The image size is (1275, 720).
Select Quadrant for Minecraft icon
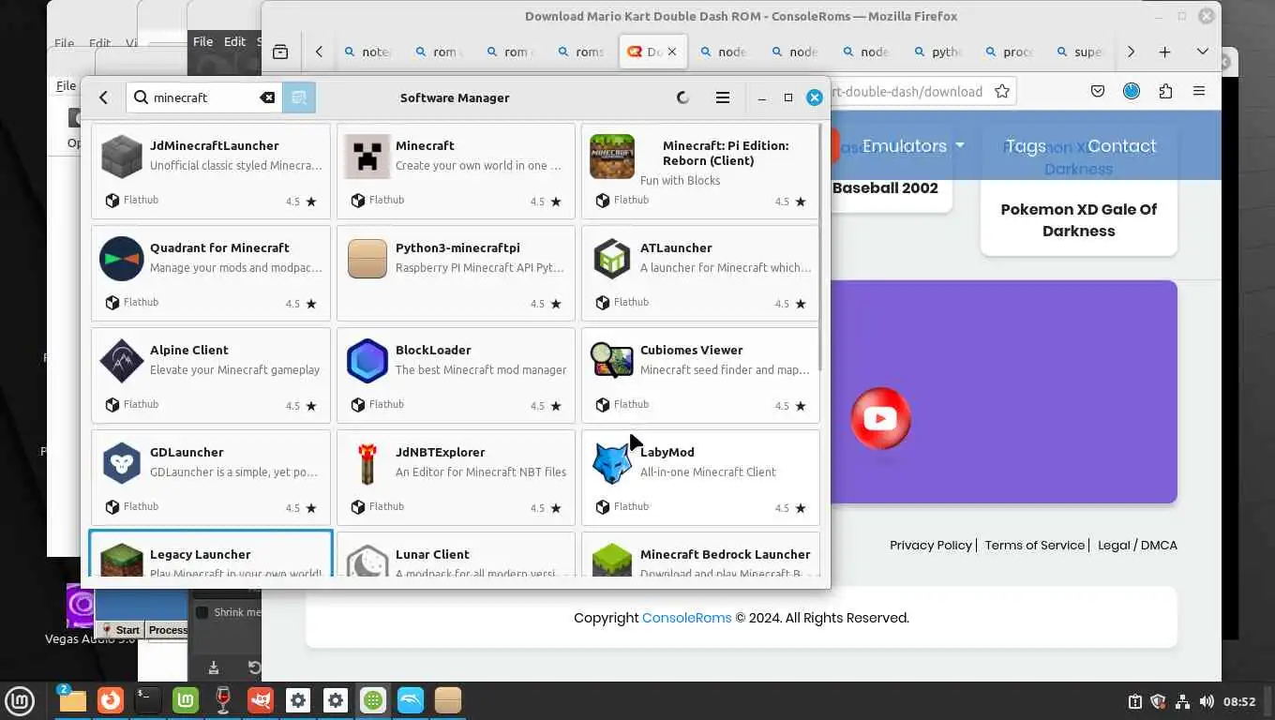pos(122,259)
